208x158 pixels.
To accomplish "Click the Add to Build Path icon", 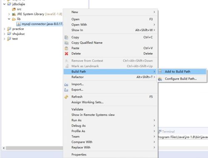I will 160,72.
